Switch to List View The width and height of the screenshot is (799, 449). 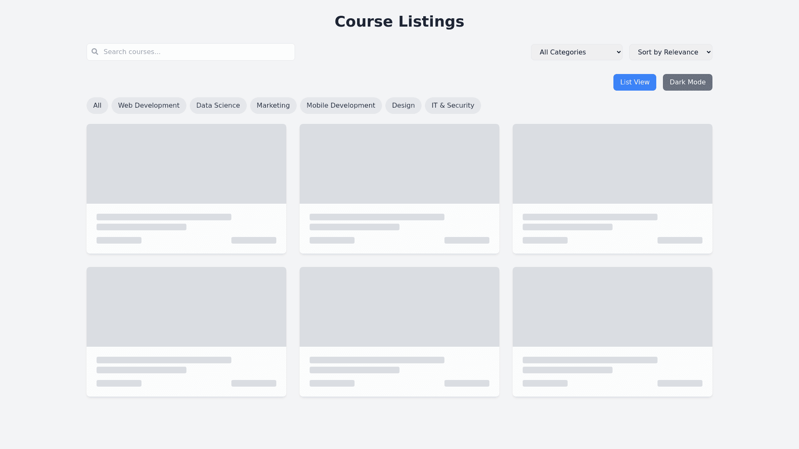tap(634, 82)
